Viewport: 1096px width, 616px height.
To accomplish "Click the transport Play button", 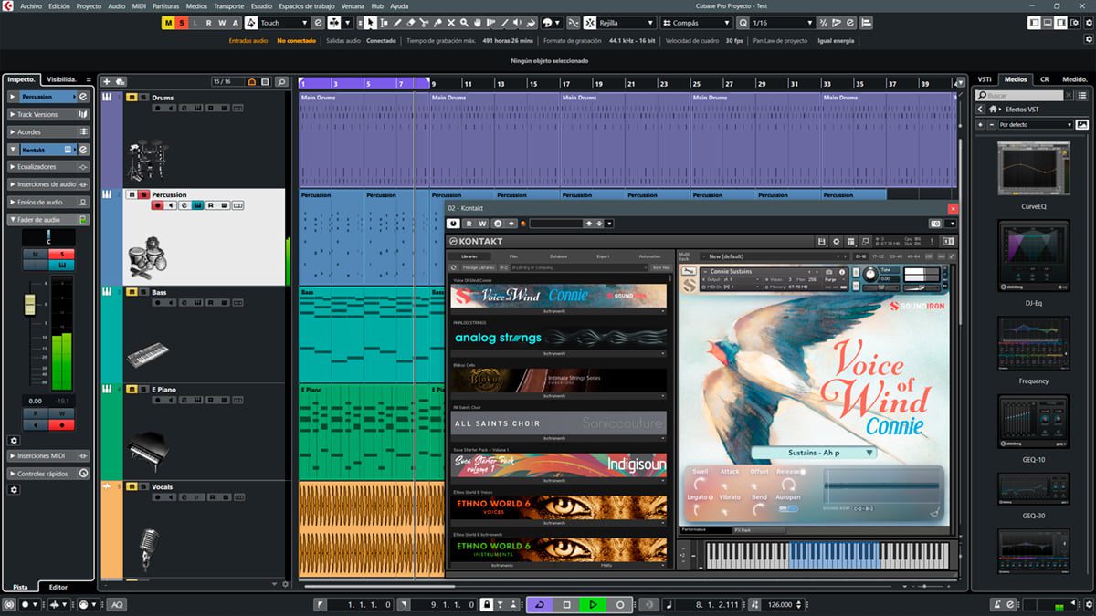I will (x=593, y=604).
